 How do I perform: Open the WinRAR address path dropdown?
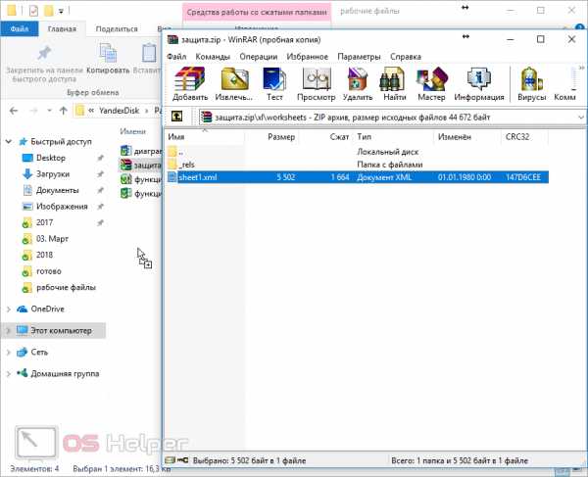coord(581,118)
